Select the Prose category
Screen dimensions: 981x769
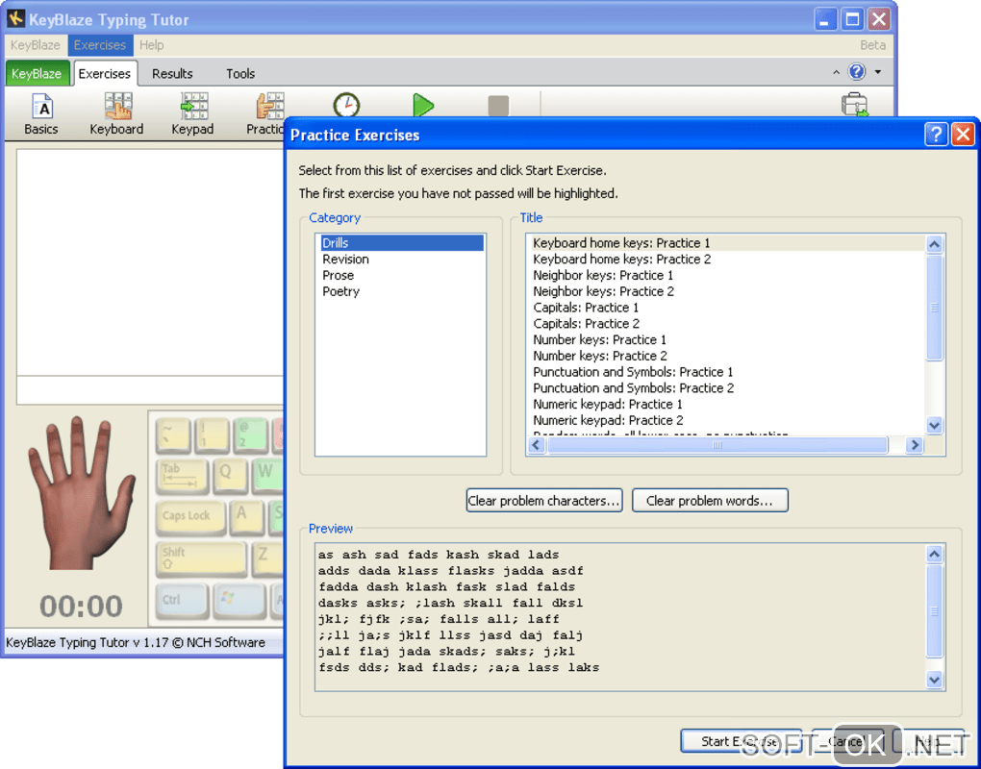click(402, 275)
